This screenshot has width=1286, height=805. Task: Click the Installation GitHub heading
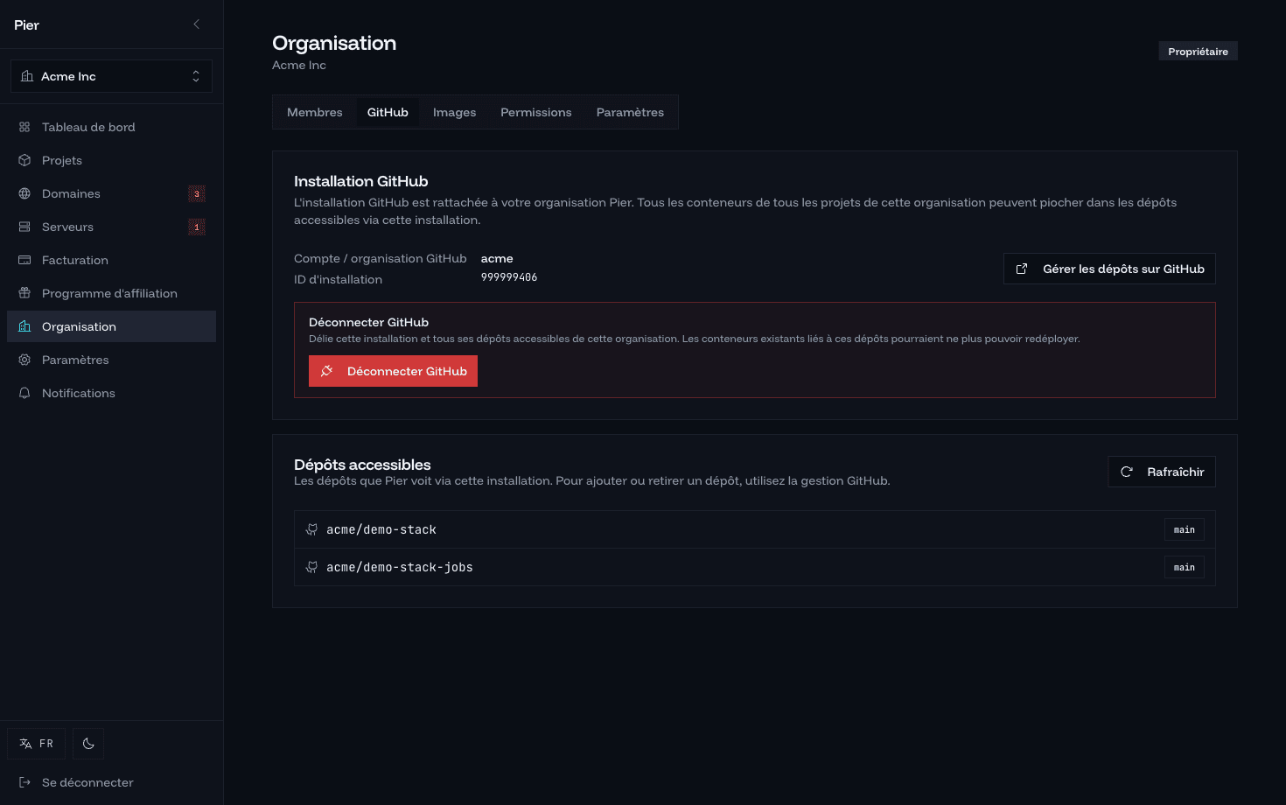pos(360,181)
